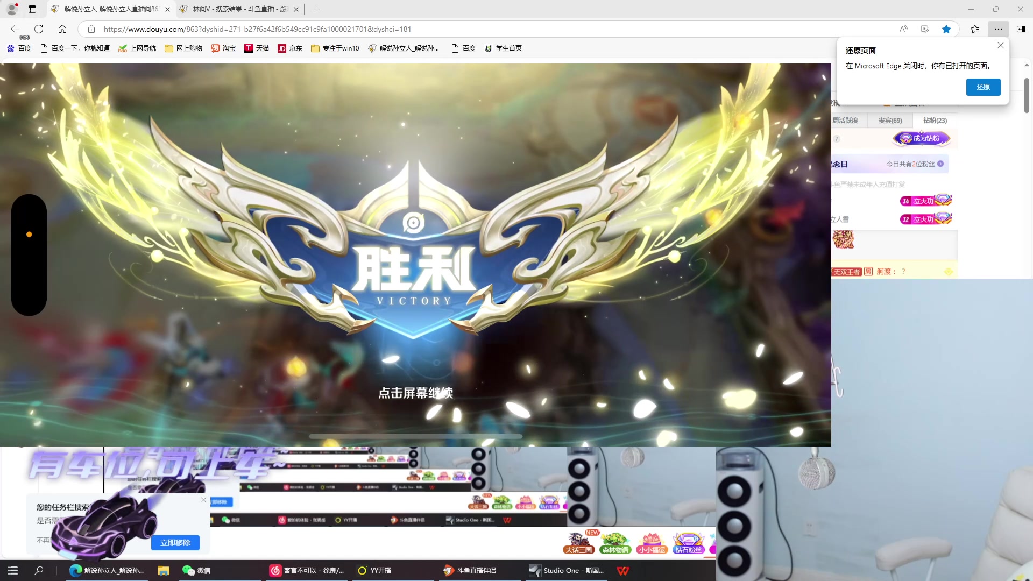Open the 上网导航 bookmark
The height and width of the screenshot is (581, 1033).
click(137, 48)
